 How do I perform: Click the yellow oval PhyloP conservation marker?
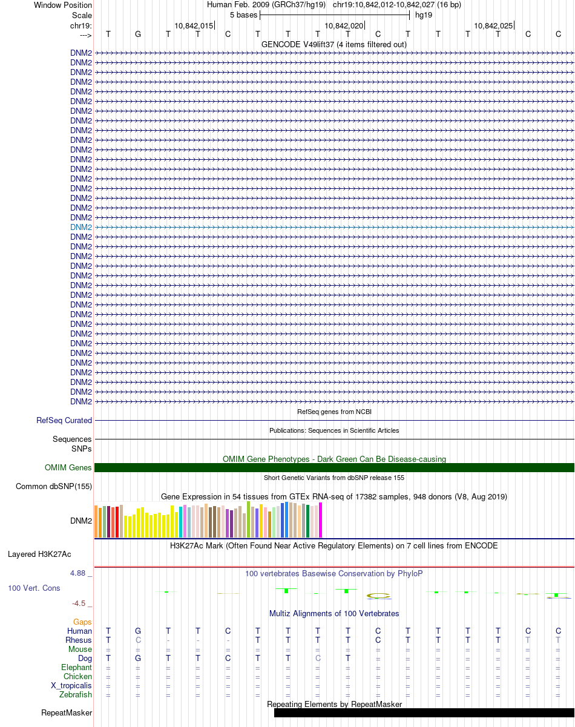pyautogui.click(x=378, y=596)
